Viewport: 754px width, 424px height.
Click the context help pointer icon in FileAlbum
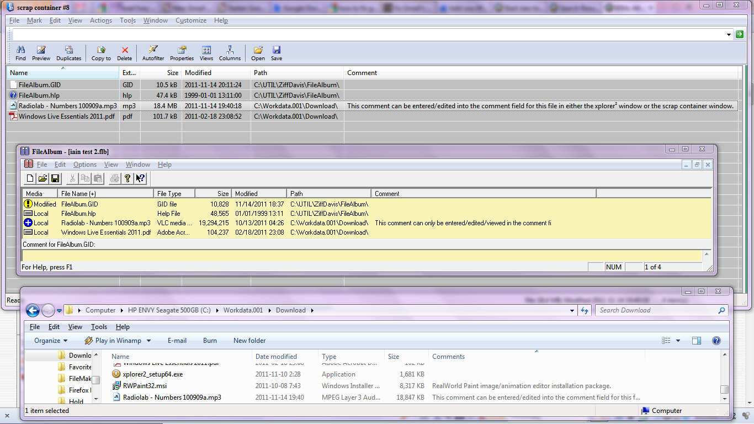pos(140,178)
